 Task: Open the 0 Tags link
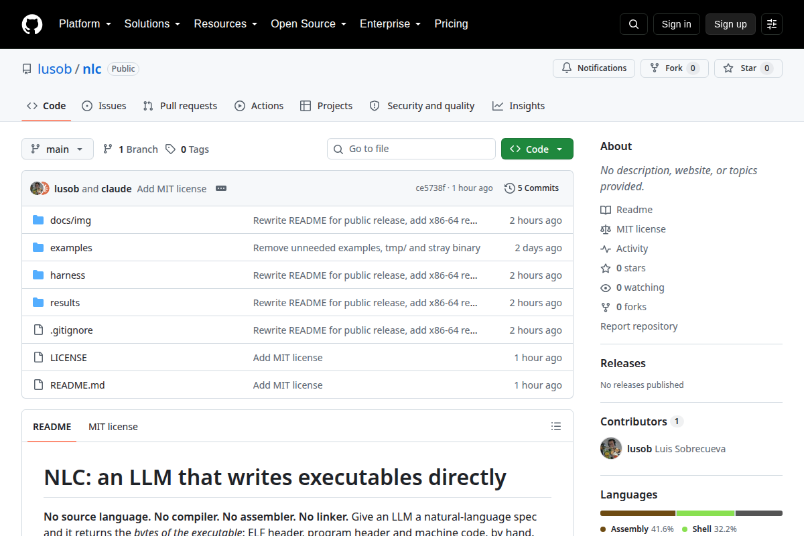(187, 149)
